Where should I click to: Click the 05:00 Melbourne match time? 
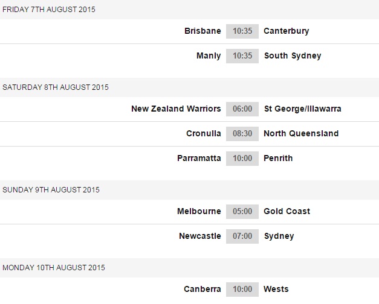(242, 211)
